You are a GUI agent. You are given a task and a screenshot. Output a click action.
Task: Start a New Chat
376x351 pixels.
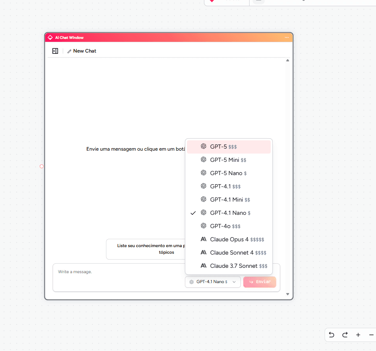point(82,51)
